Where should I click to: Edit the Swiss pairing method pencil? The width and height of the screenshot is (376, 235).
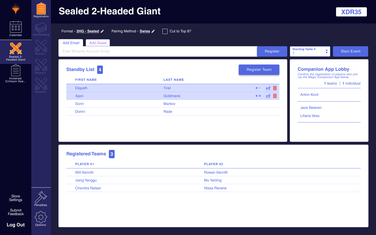(153, 31)
